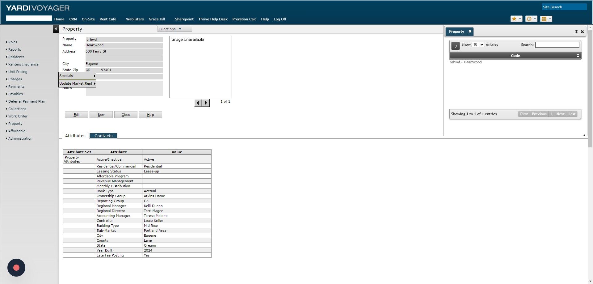Click the next image arrow under property photo
Screen dimensions: 593x284
[x=206, y=103]
